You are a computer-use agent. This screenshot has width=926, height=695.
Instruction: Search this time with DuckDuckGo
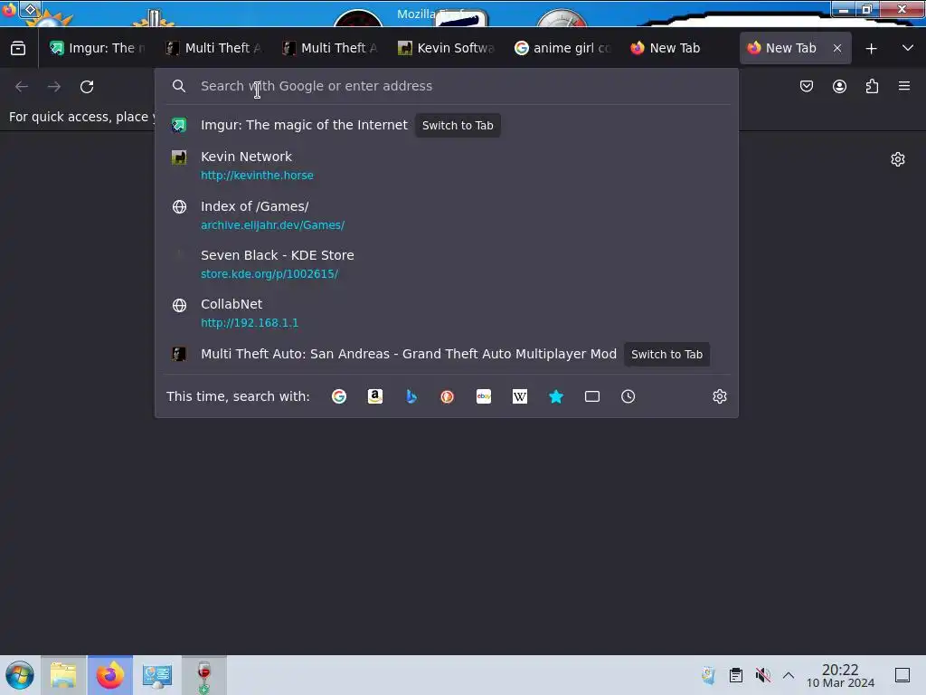click(x=447, y=396)
